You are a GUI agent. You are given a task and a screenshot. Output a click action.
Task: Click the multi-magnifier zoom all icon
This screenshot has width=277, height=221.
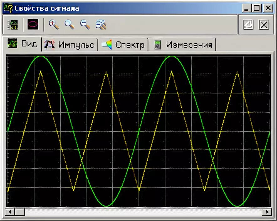click(101, 24)
